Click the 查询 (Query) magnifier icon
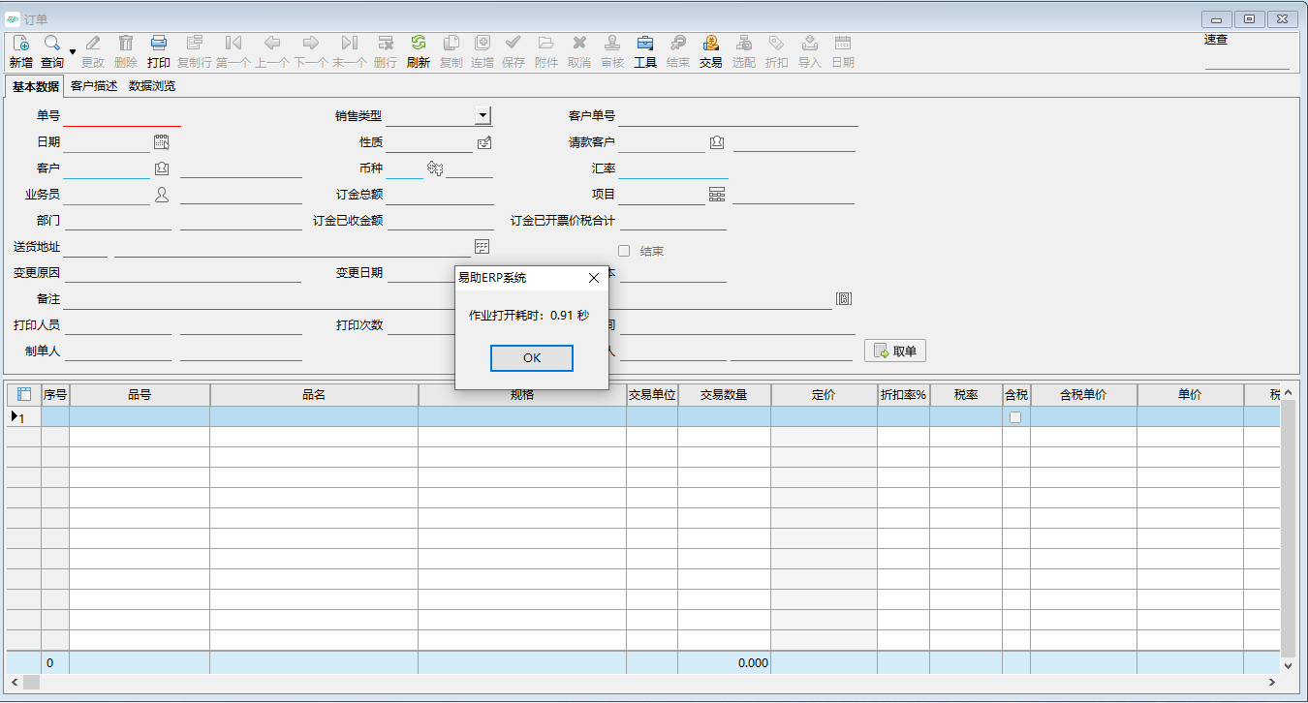 tap(52, 43)
